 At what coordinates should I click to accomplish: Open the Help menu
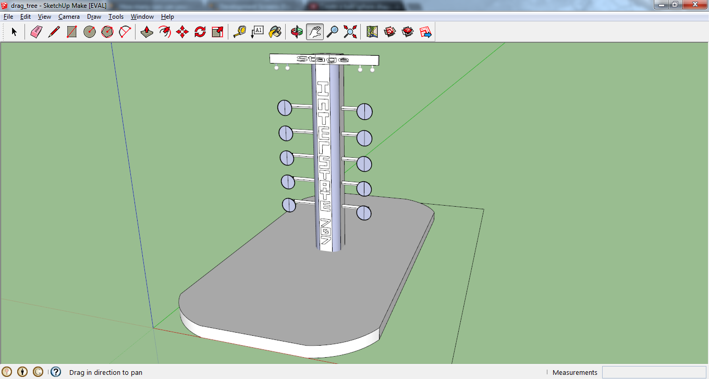pyautogui.click(x=167, y=17)
